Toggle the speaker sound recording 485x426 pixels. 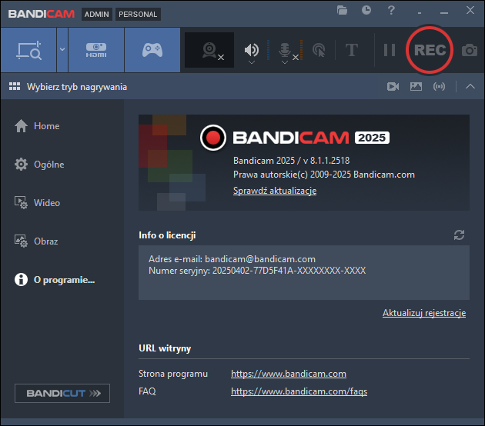(252, 49)
